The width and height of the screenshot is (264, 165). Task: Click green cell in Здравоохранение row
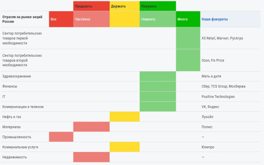158,76
